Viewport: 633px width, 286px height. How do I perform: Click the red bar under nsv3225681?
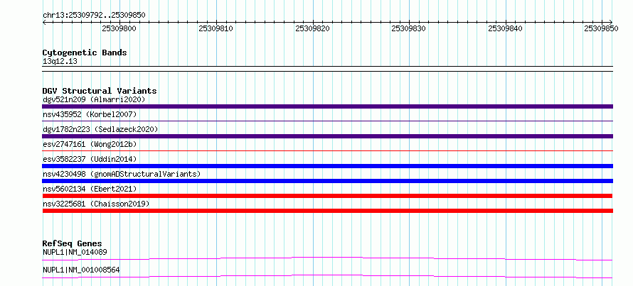(x=327, y=211)
